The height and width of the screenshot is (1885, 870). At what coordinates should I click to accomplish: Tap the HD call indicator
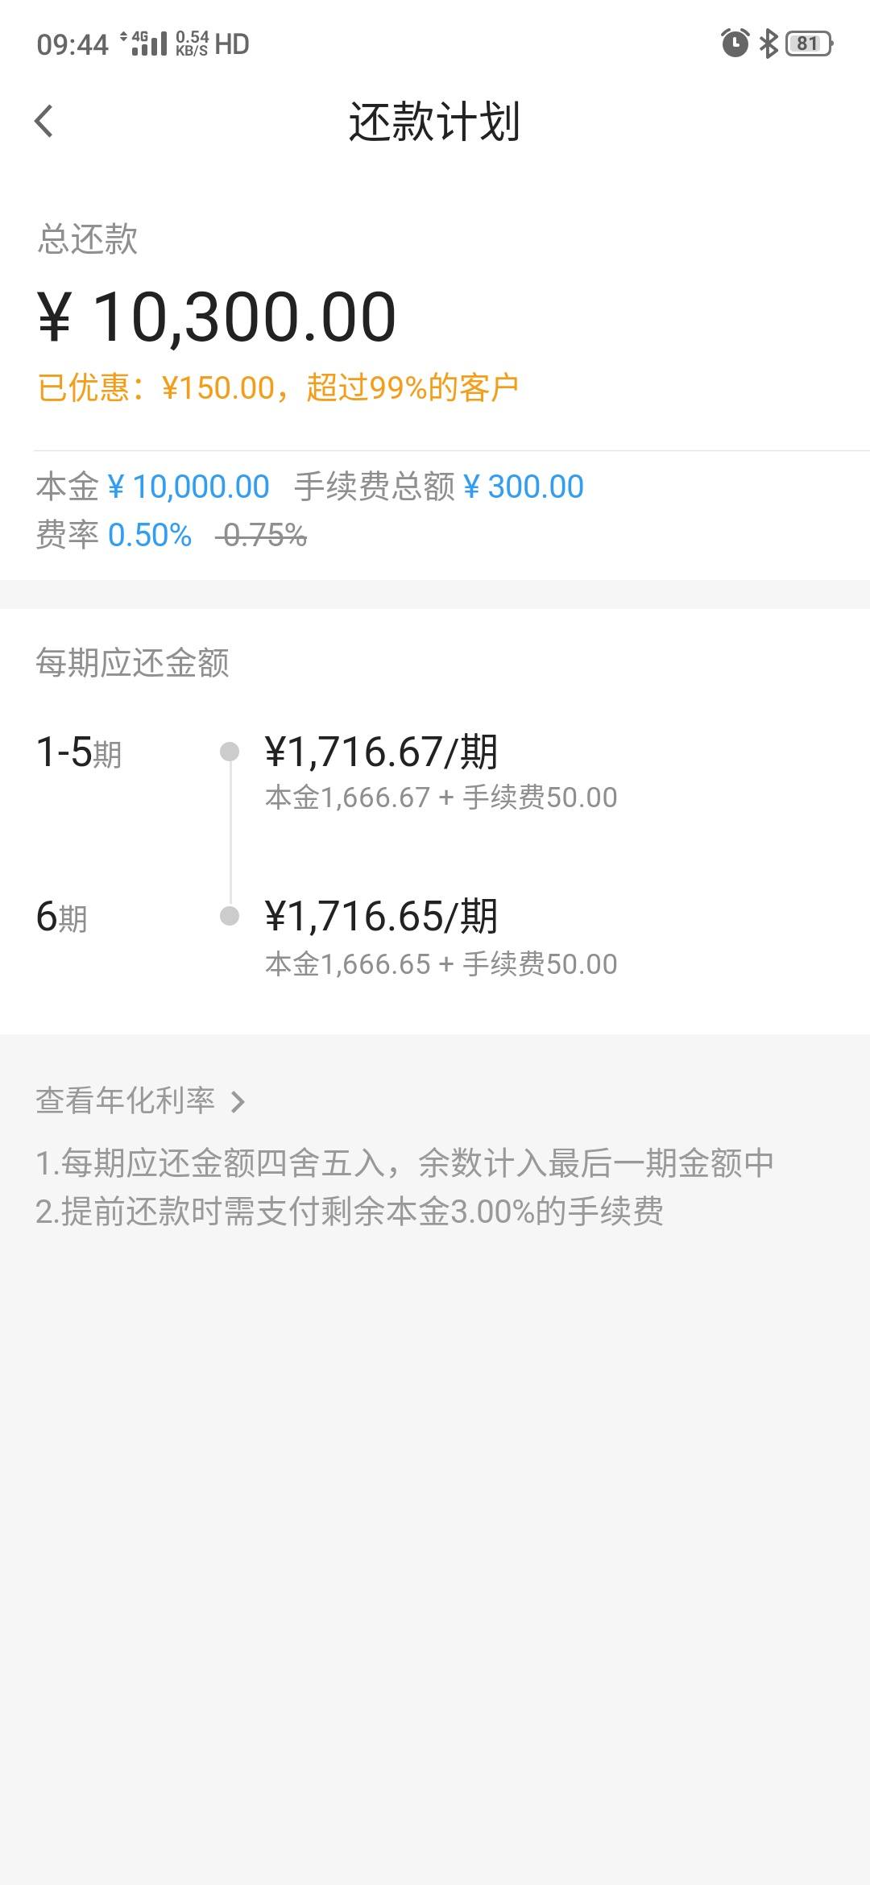point(232,44)
